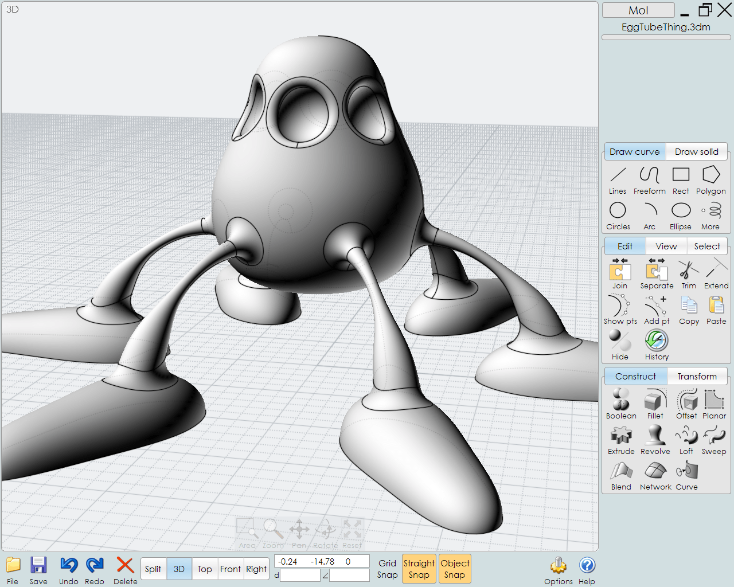734x587 pixels.
Task: Activate the Boolean tool
Action: pos(620,403)
